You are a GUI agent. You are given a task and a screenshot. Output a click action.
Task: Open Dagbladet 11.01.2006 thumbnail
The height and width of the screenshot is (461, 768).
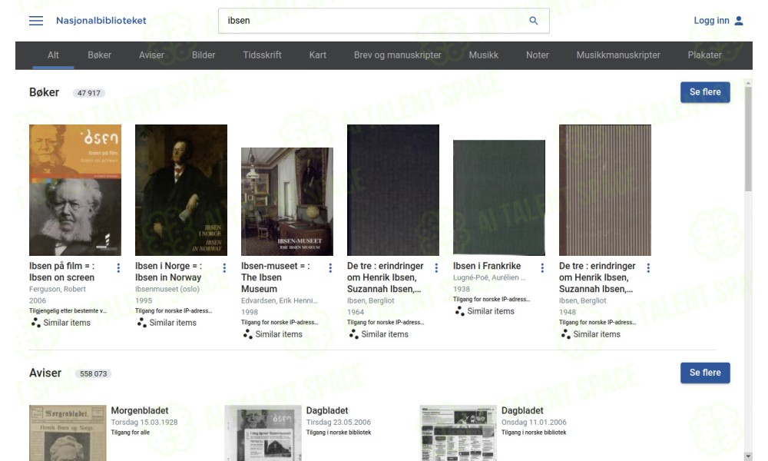click(x=458, y=433)
